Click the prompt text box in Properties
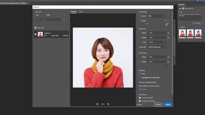 point(190,17)
